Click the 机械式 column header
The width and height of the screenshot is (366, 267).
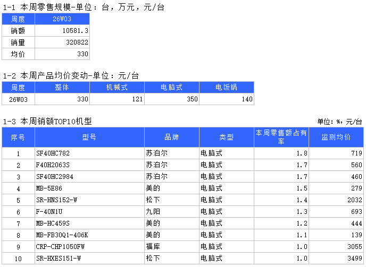[117, 88]
